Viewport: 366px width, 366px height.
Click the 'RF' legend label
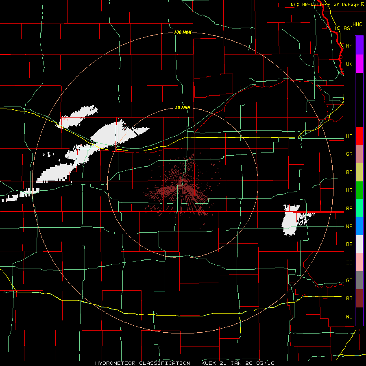[x=349, y=46]
